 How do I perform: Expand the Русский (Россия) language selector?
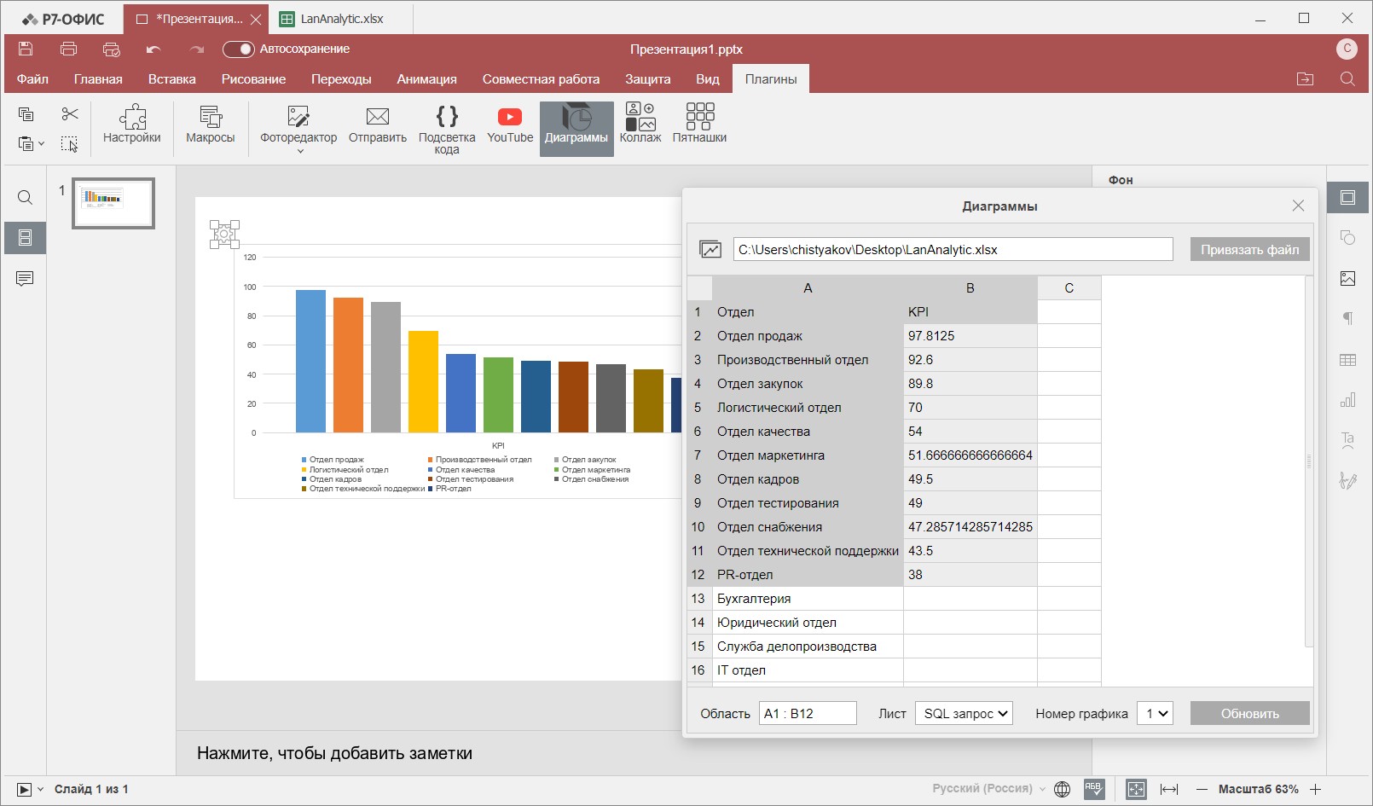[988, 789]
